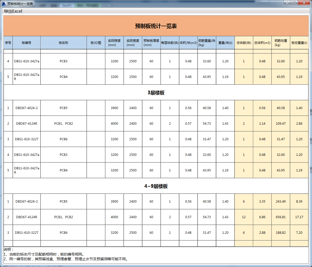Select the 188.82 steel total weight cell

coord(281,233)
